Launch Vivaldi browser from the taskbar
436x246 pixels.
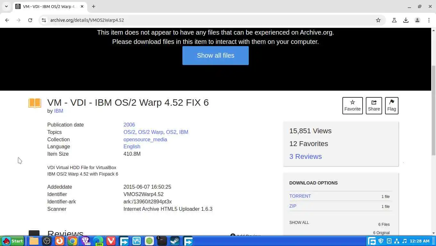(111, 241)
